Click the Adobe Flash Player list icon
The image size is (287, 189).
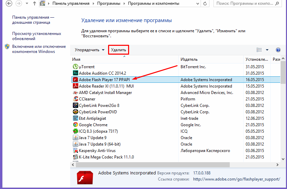pyautogui.click(x=76, y=79)
